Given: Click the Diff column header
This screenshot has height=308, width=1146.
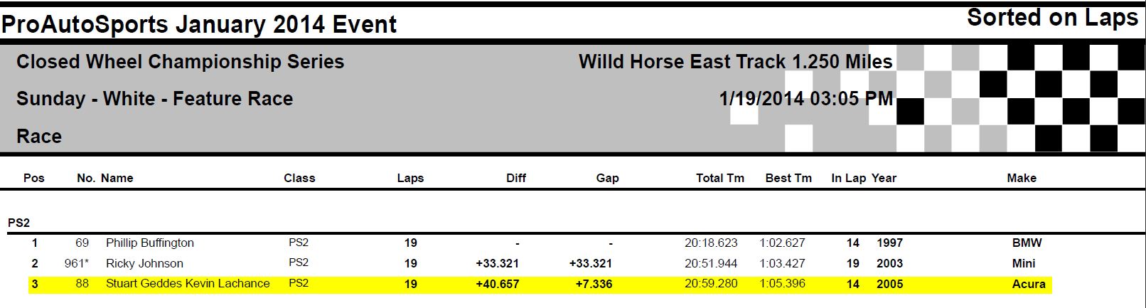Looking at the screenshot, I should 516,178.
